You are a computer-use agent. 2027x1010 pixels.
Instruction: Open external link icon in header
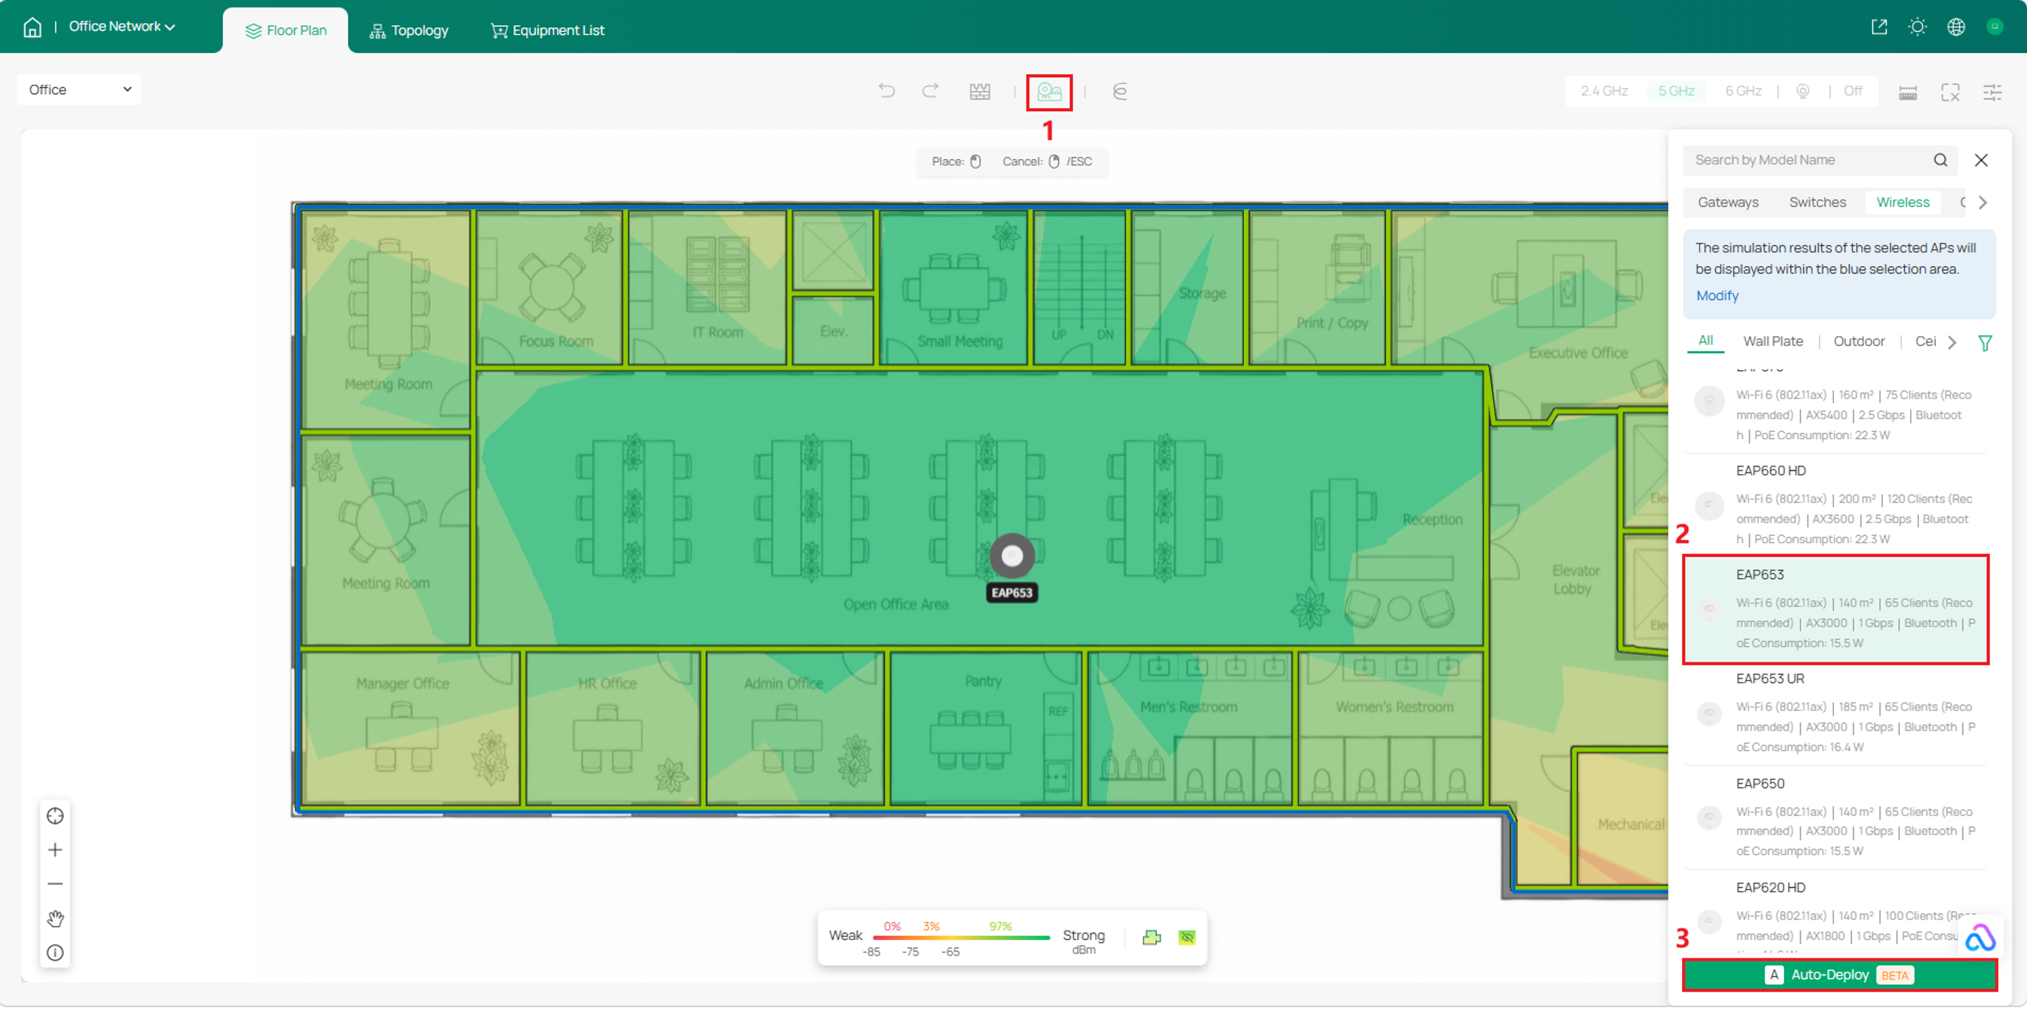coord(1878,28)
